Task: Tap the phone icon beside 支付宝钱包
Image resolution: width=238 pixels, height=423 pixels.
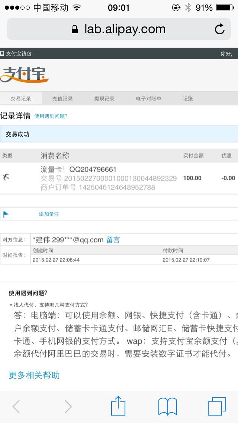Action: point(2,54)
